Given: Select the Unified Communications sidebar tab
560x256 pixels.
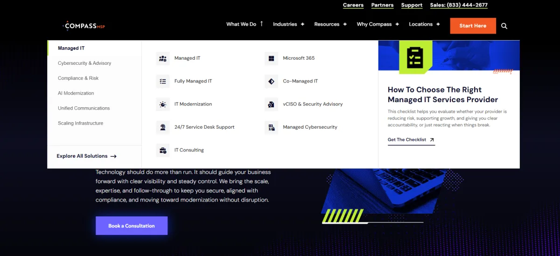Looking at the screenshot, I should pyautogui.click(x=94, y=108).
